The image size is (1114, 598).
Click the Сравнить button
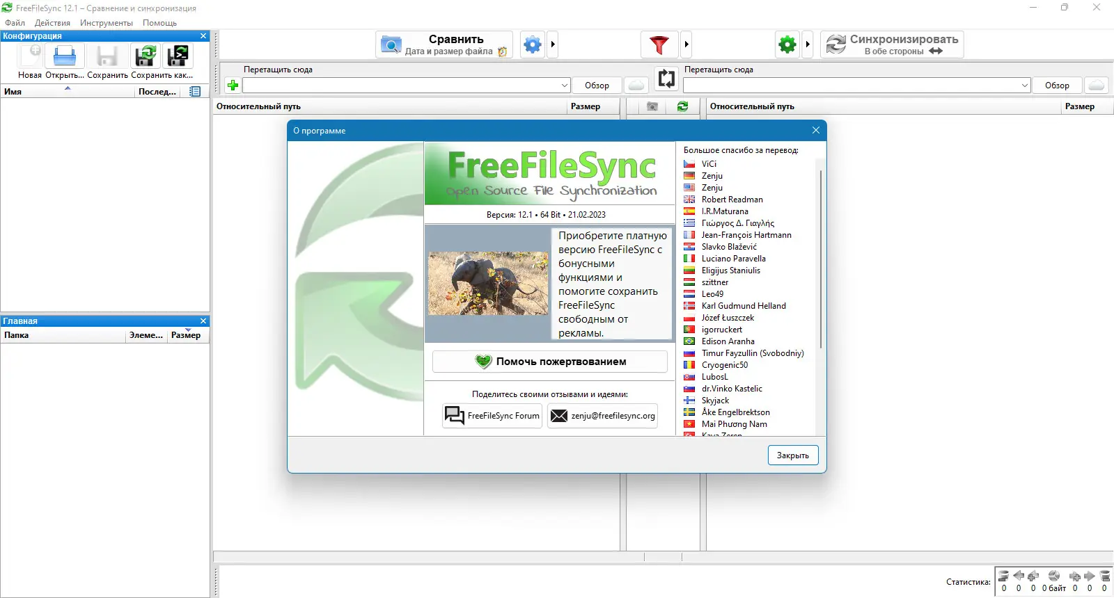click(444, 45)
